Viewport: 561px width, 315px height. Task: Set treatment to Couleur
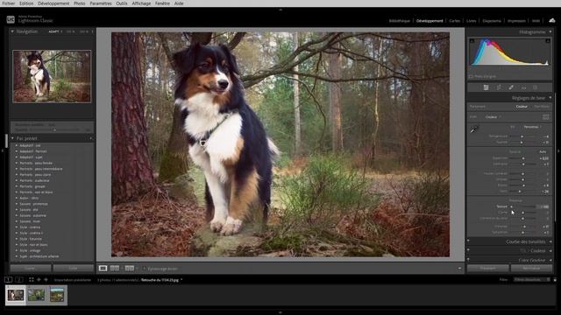(522, 107)
